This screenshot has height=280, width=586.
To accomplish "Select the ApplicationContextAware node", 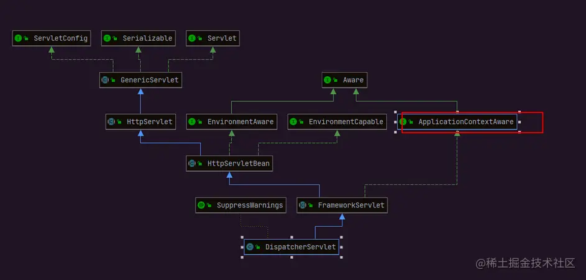I will (457, 122).
